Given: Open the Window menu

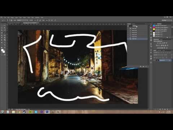Looking at the screenshot, I should coord(37,18).
